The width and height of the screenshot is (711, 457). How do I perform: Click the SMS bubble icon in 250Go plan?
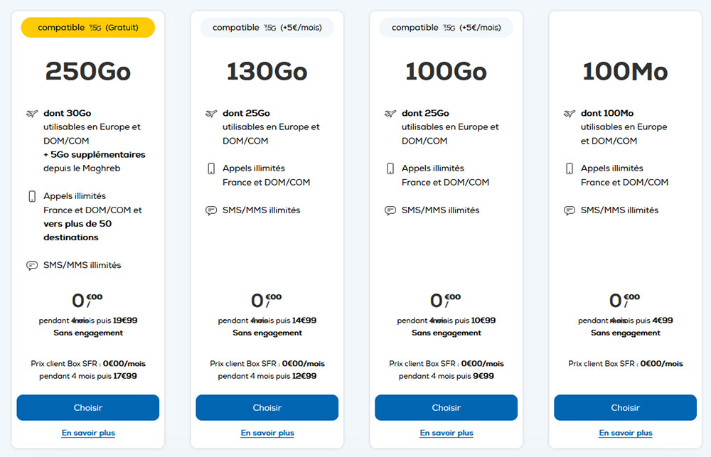coord(32,265)
